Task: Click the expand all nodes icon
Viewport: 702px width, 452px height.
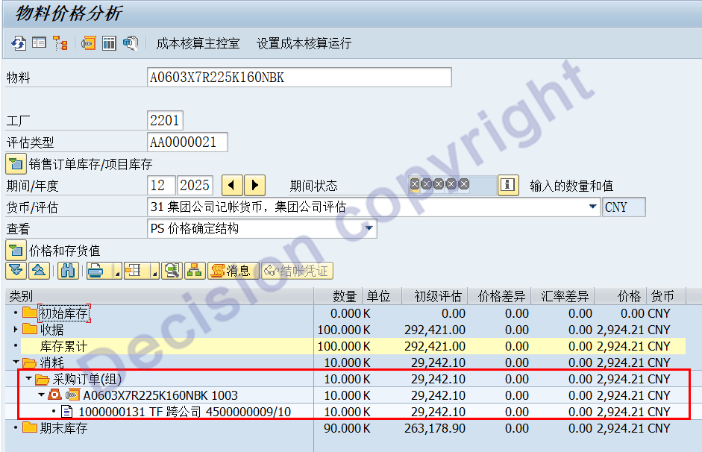Action: tap(16, 271)
